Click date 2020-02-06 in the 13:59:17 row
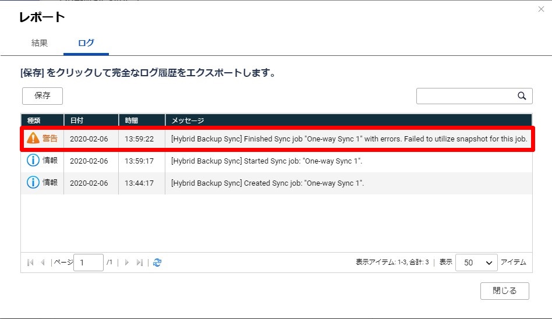The image size is (552, 319). point(89,161)
